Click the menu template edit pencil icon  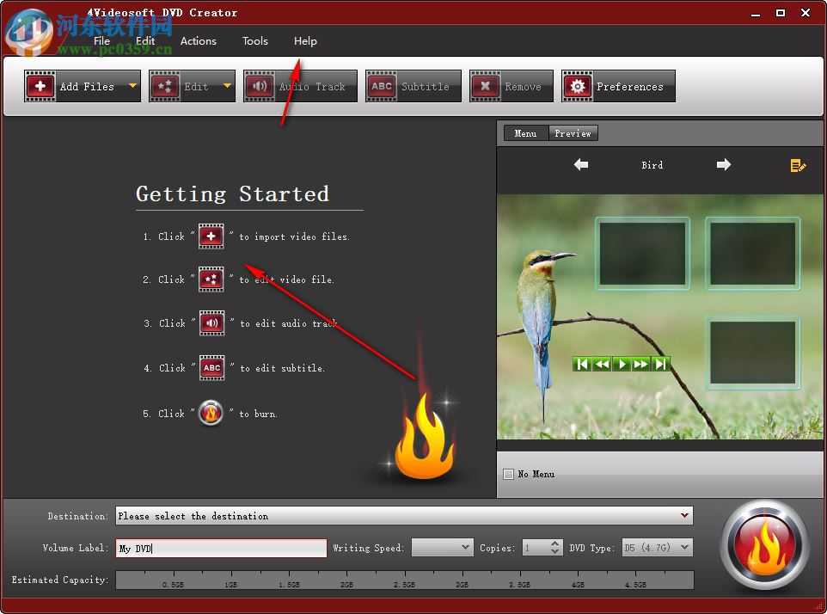pos(798,166)
